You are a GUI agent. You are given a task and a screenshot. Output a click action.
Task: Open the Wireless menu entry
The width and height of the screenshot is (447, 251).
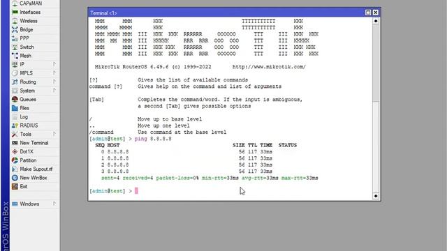(34, 21)
